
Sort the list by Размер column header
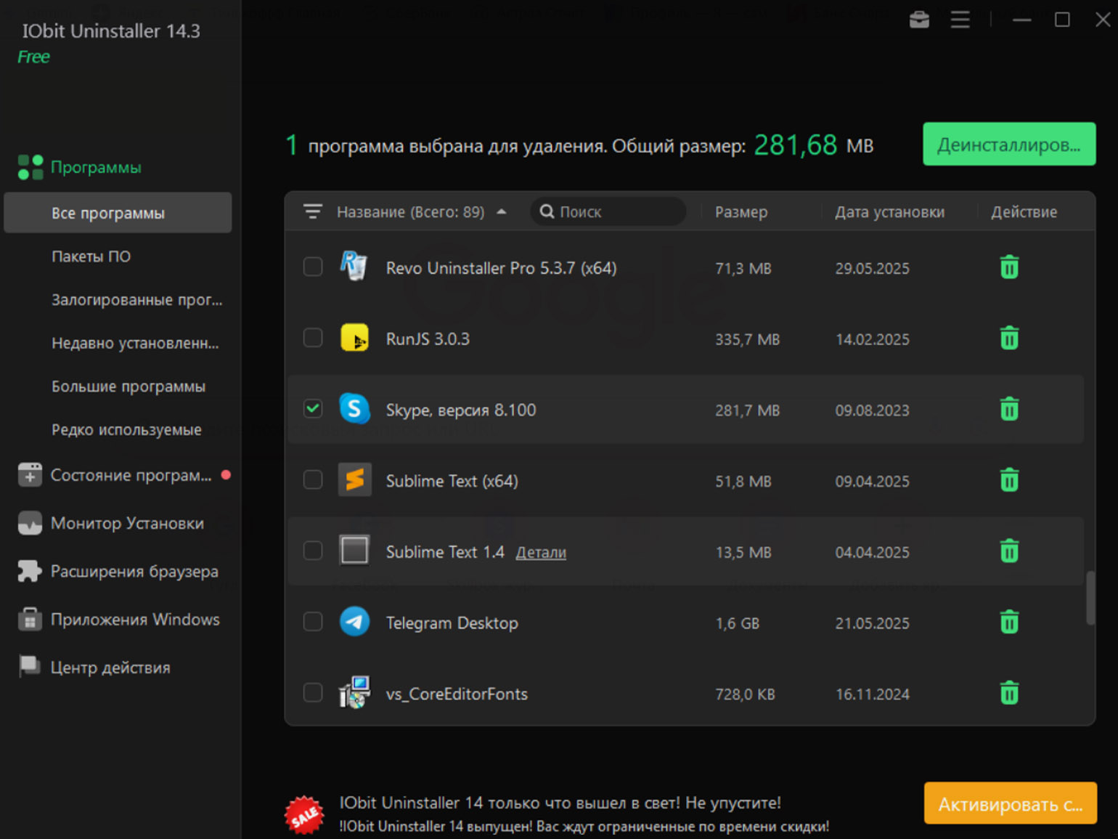740,212
